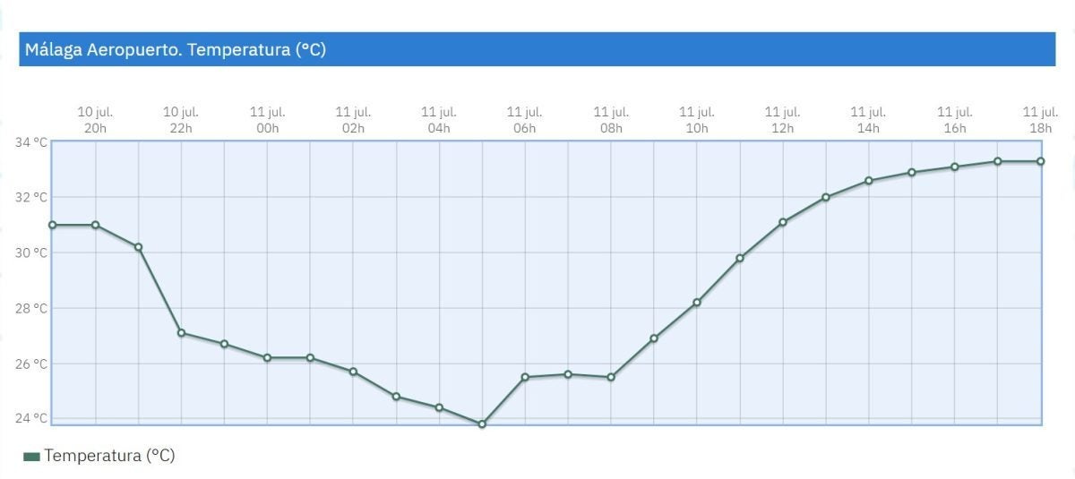1075x479 pixels.
Task: Click the 24 °C y-axis label
Action: click(30, 418)
